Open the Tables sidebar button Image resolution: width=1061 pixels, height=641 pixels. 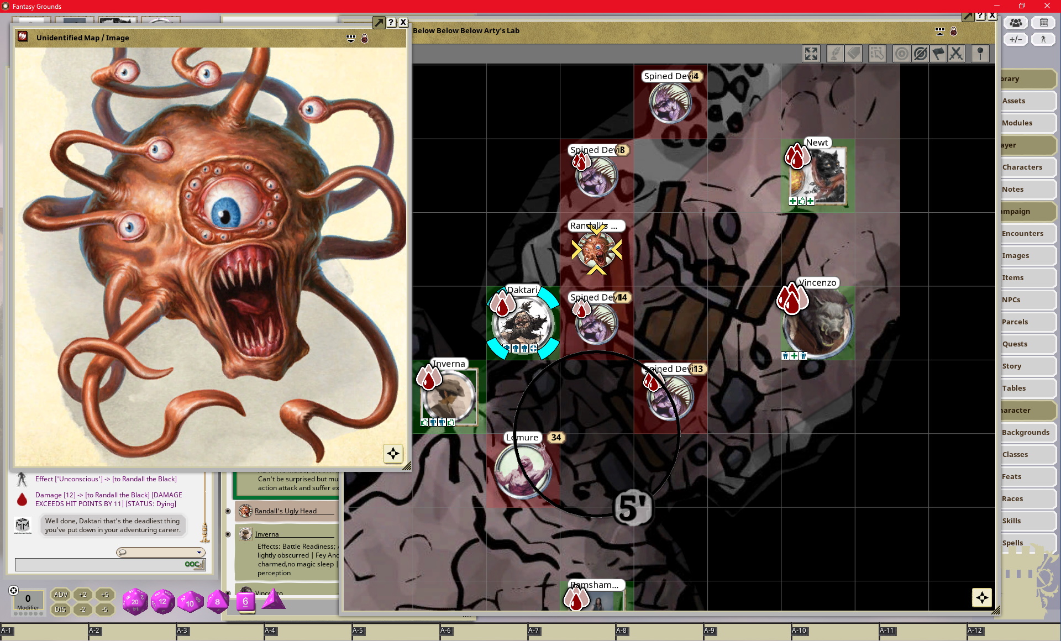coord(1028,388)
